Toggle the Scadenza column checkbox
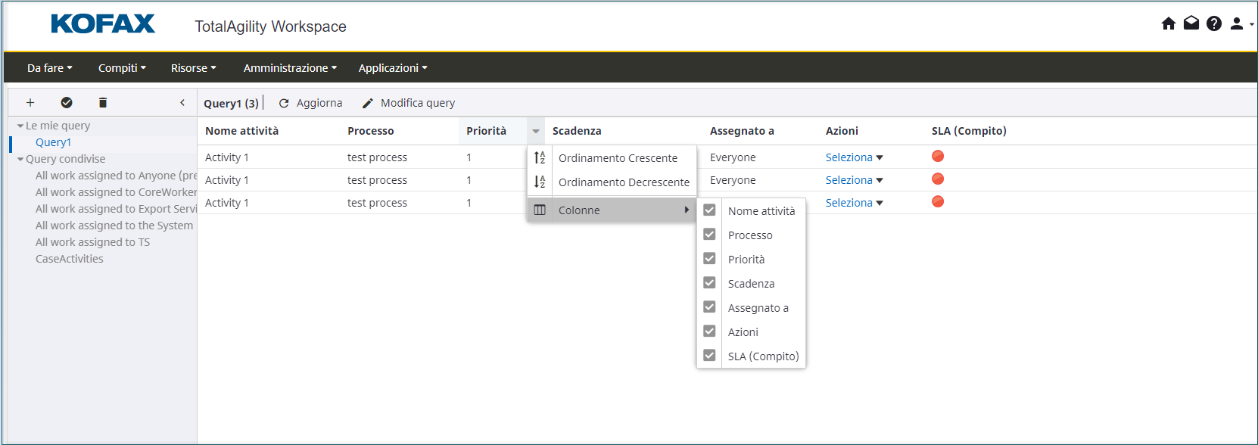This screenshot has width=1258, height=445. click(x=709, y=283)
